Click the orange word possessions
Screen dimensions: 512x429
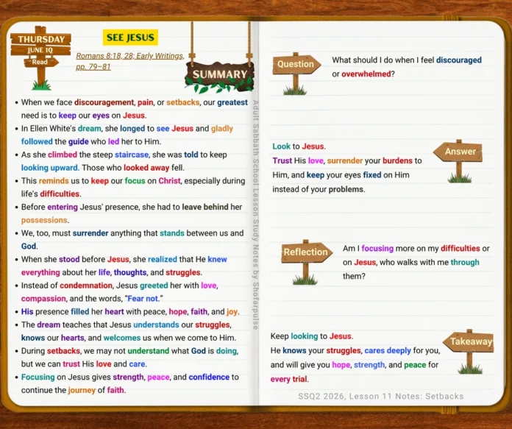click(x=44, y=220)
